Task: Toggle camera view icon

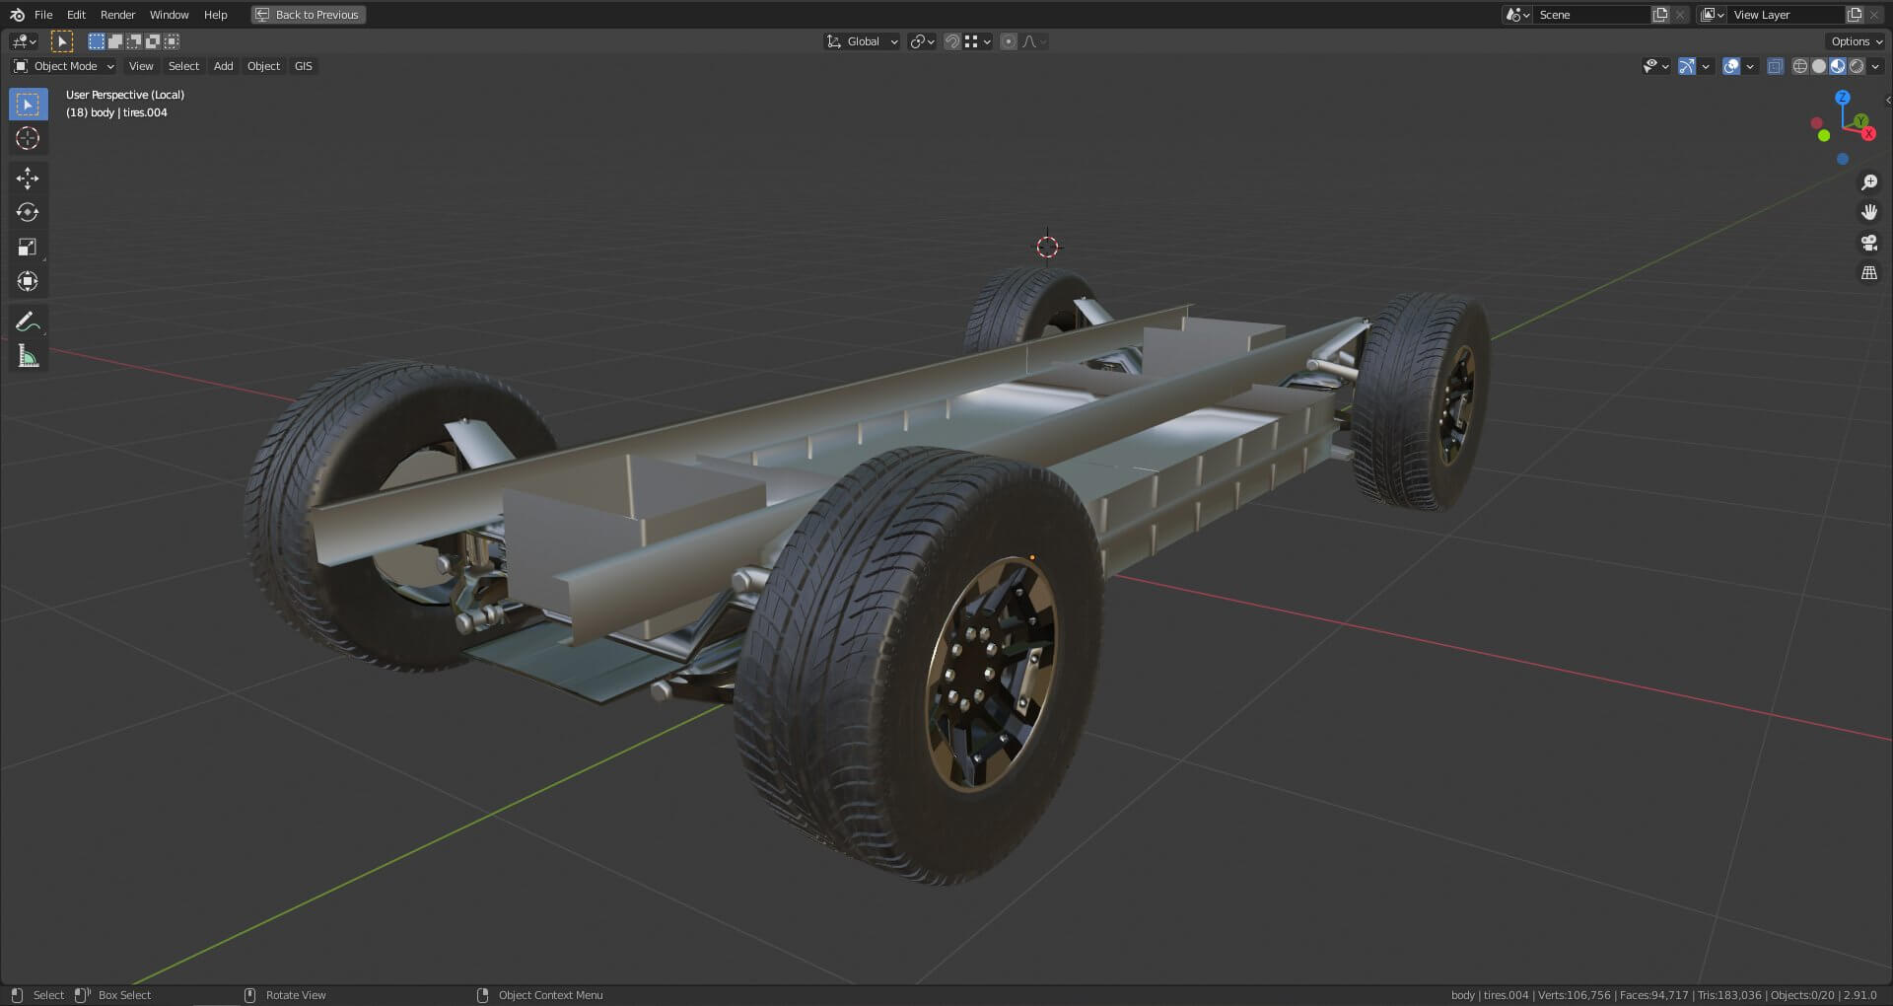Action: click(1868, 243)
